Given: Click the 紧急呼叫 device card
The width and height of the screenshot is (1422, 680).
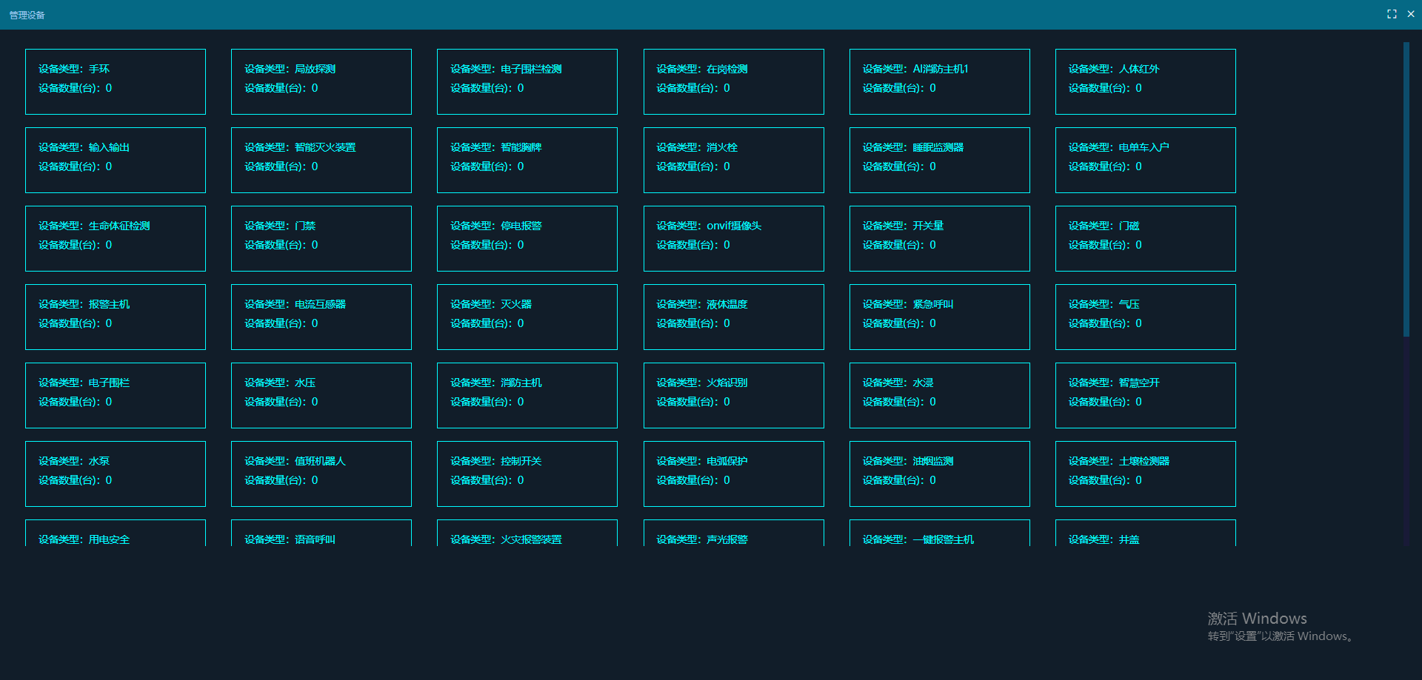Looking at the screenshot, I should click(x=939, y=317).
